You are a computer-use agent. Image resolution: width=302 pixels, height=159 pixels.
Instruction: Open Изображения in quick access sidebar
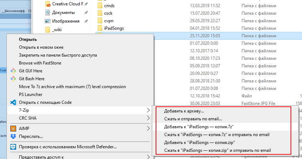[x=66, y=21]
